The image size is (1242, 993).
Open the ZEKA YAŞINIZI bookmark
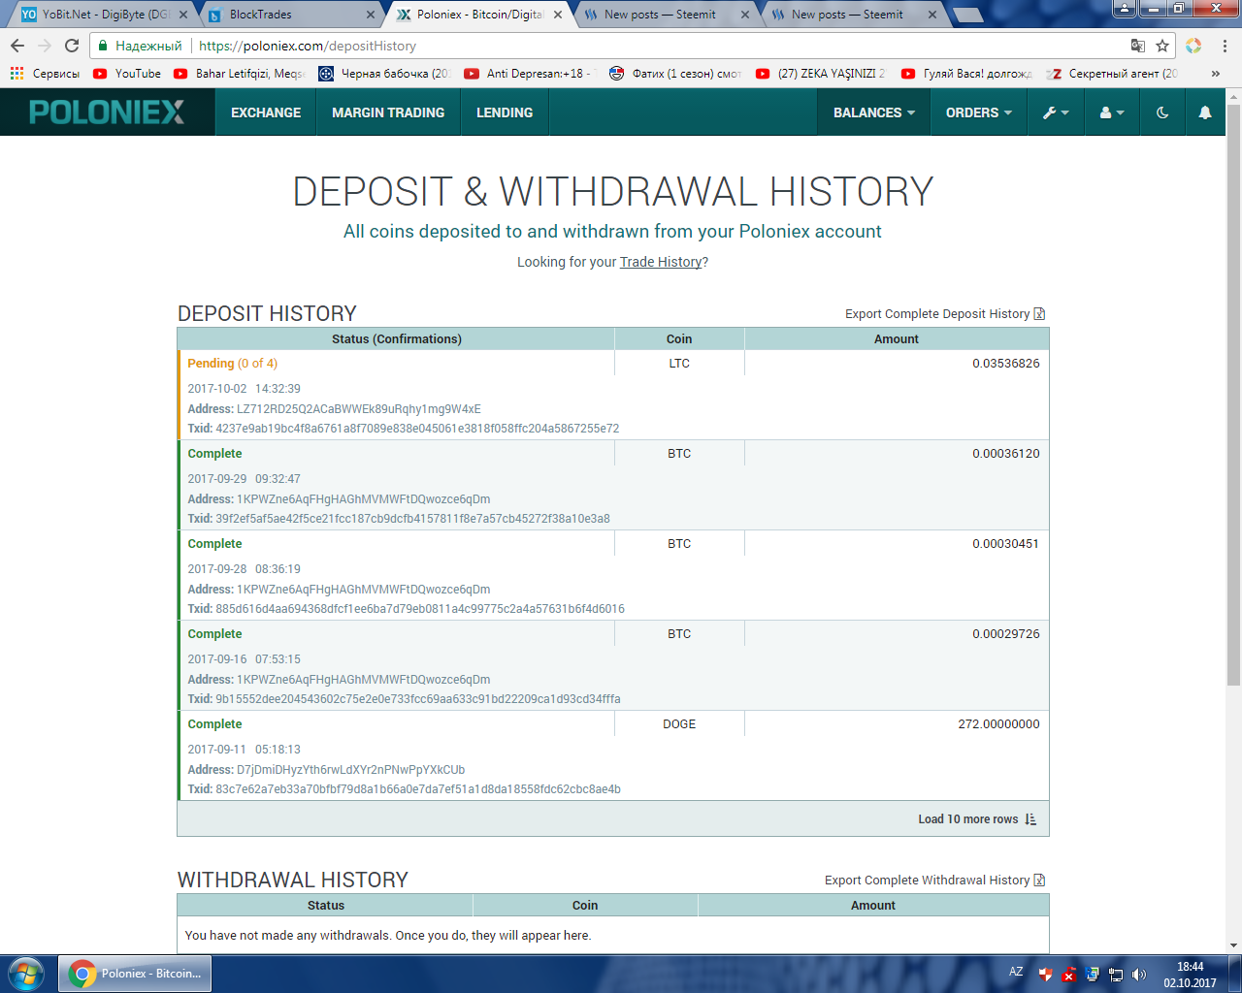(821, 73)
